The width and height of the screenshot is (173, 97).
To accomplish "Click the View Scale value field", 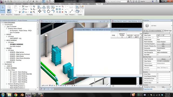I will [x=164, y=35].
